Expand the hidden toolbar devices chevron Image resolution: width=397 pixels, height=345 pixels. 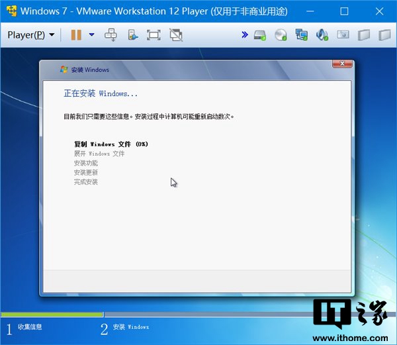[x=244, y=34]
